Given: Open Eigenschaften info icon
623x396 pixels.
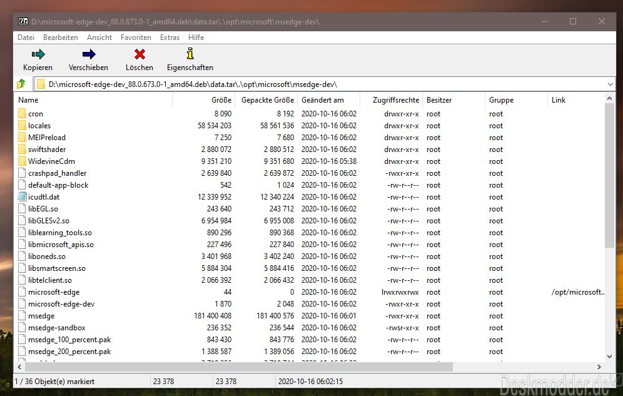Looking at the screenshot, I should click(190, 54).
